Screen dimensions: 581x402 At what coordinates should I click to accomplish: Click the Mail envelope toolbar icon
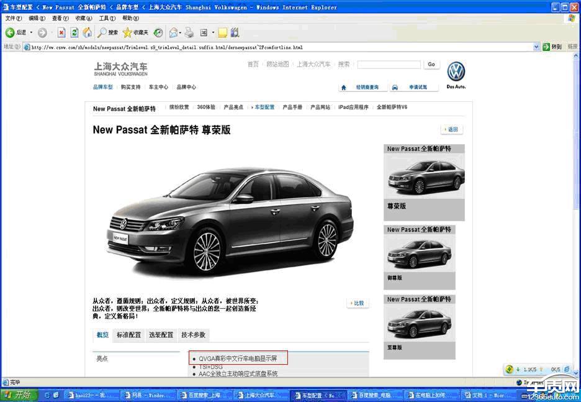tap(173, 33)
